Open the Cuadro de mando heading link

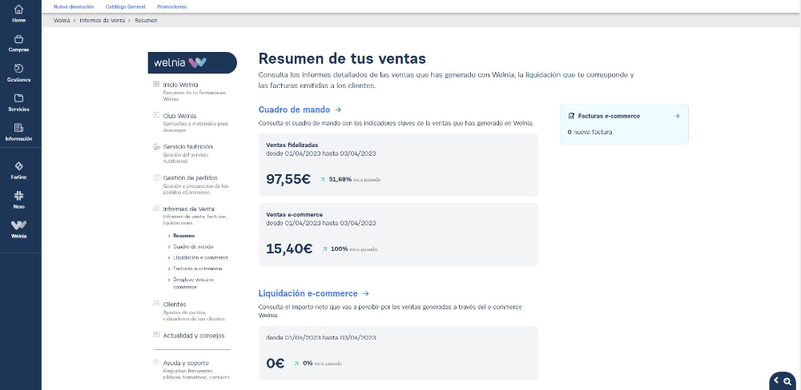click(294, 109)
